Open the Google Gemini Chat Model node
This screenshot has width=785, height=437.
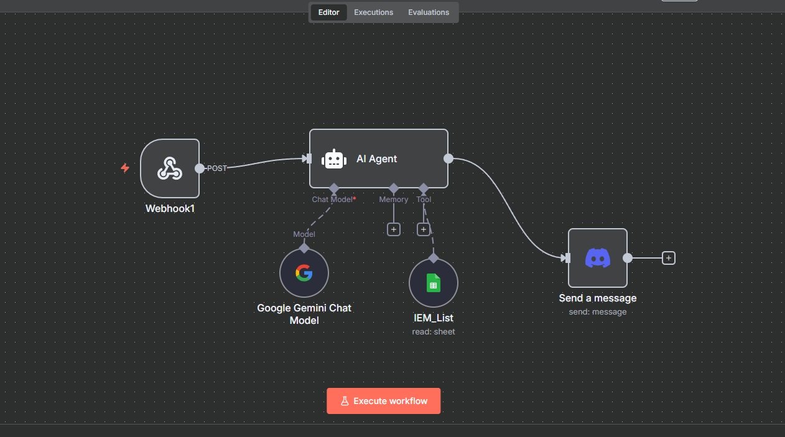pyautogui.click(x=304, y=273)
